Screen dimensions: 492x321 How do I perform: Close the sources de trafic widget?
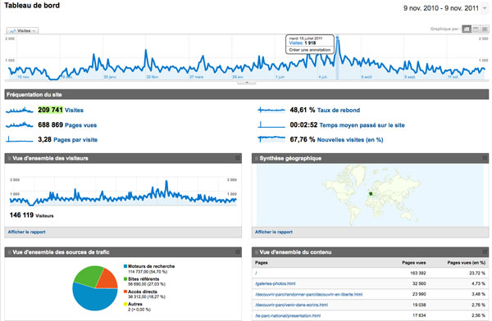click(x=238, y=251)
